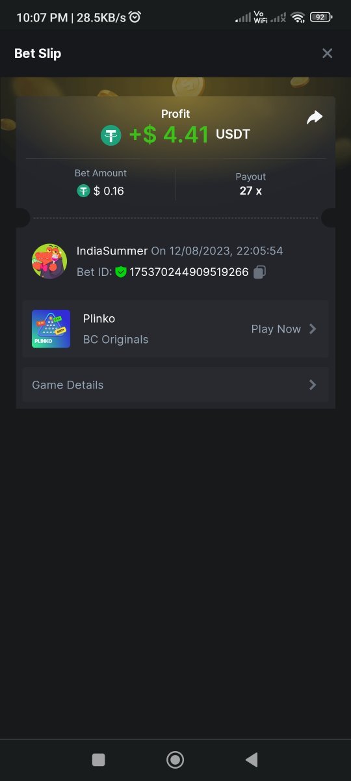Tap the Android back triangle button
The width and height of the screenshot is (351, 781).
(252, 759)
